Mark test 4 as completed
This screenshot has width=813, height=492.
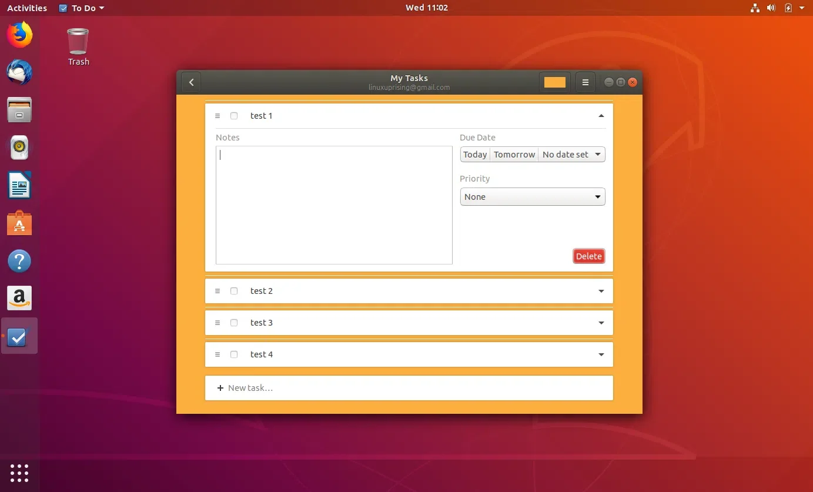pyautogui.click(x=234, y=354)
